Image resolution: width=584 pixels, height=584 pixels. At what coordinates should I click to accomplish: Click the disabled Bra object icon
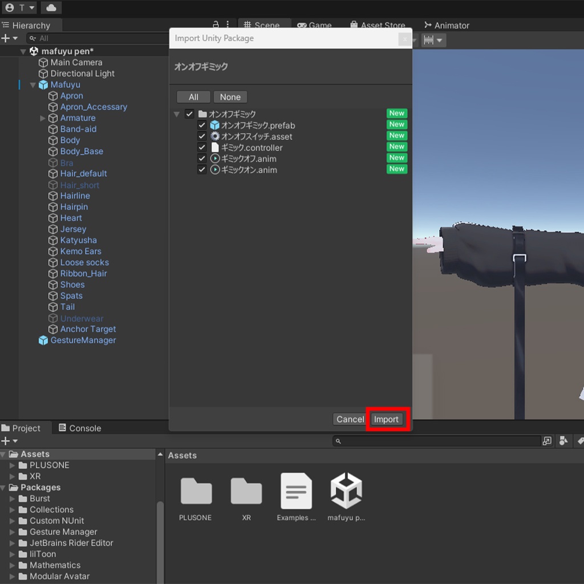(53, 163)
